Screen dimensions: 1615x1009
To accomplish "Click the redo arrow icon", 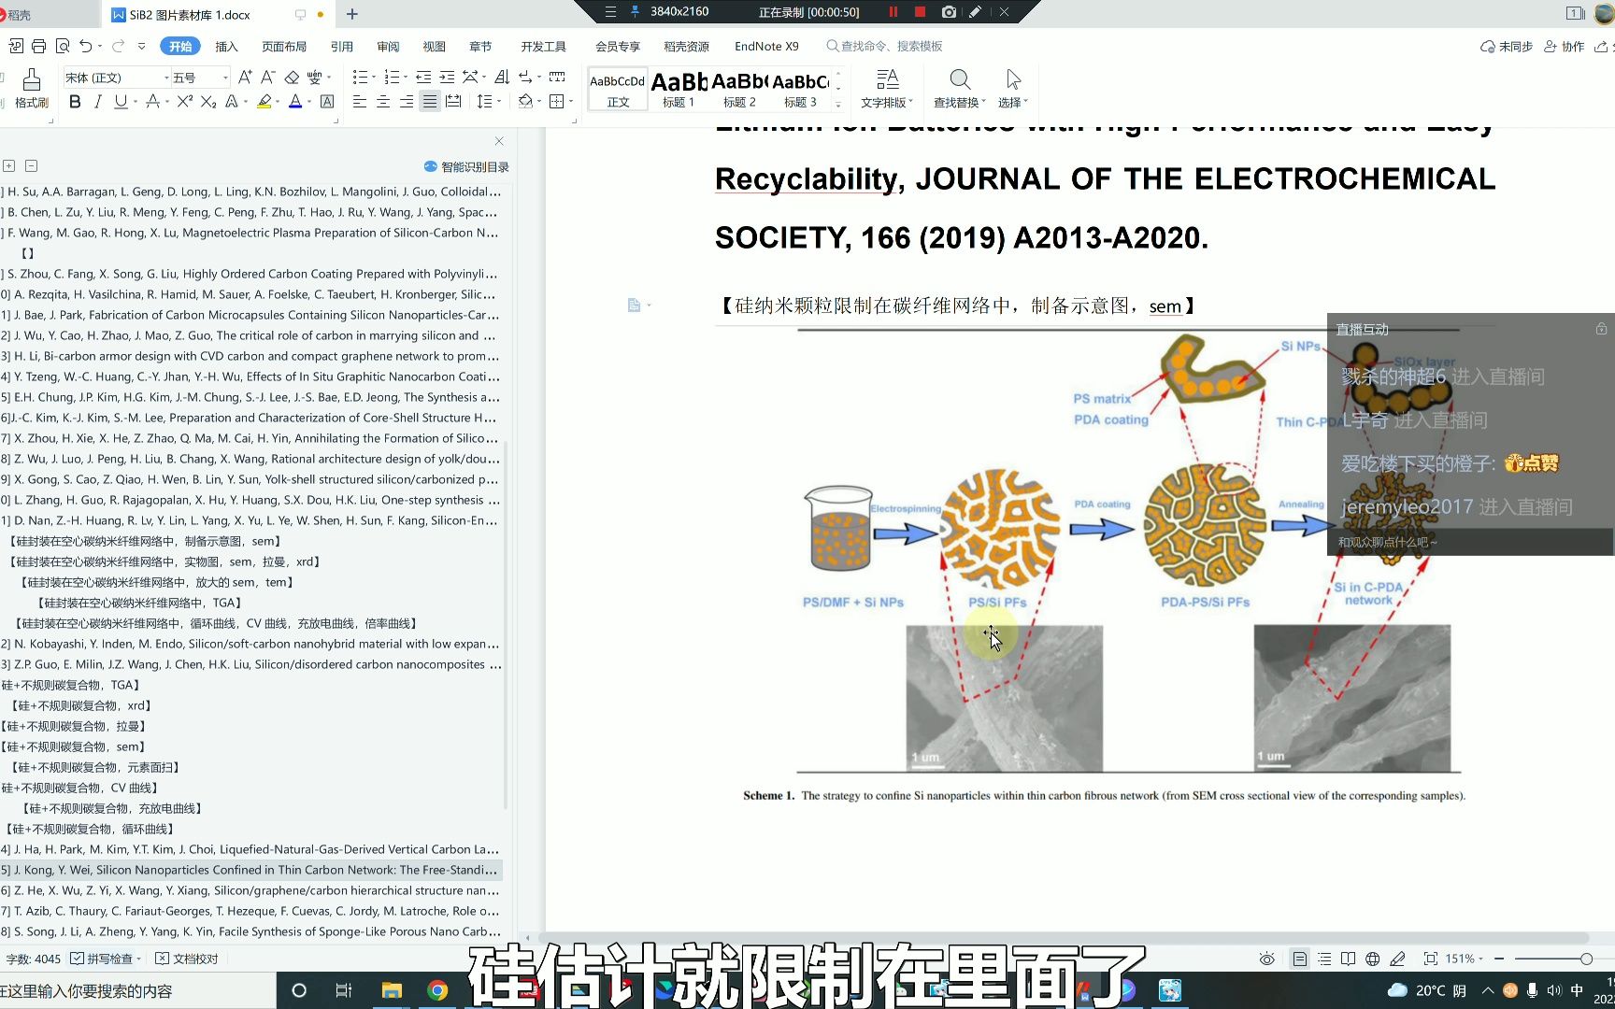I will 119,46.
